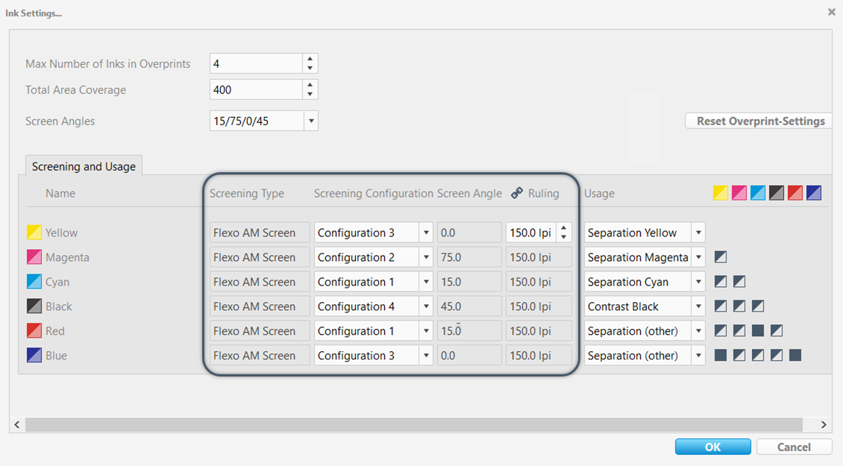Toggle Red row solid square under Cyan swatch

click(x=757, y=330)
